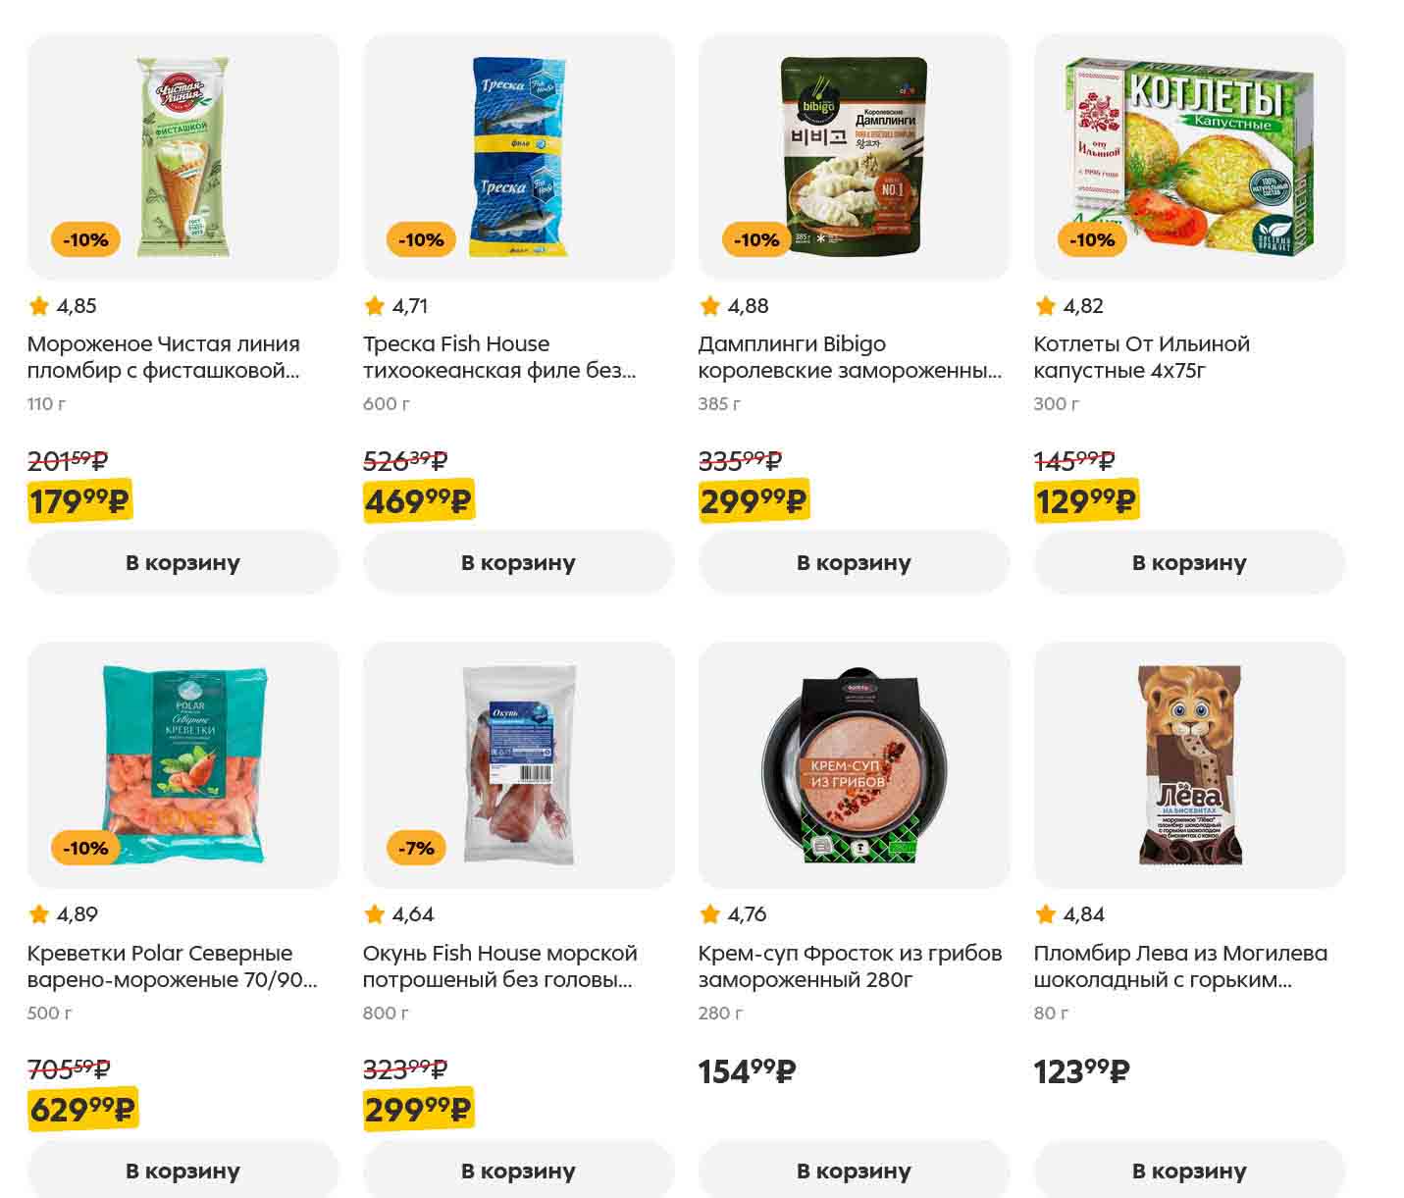
Task: Open the Крем-суп из грибов image
Action: [x=854, y=765]
